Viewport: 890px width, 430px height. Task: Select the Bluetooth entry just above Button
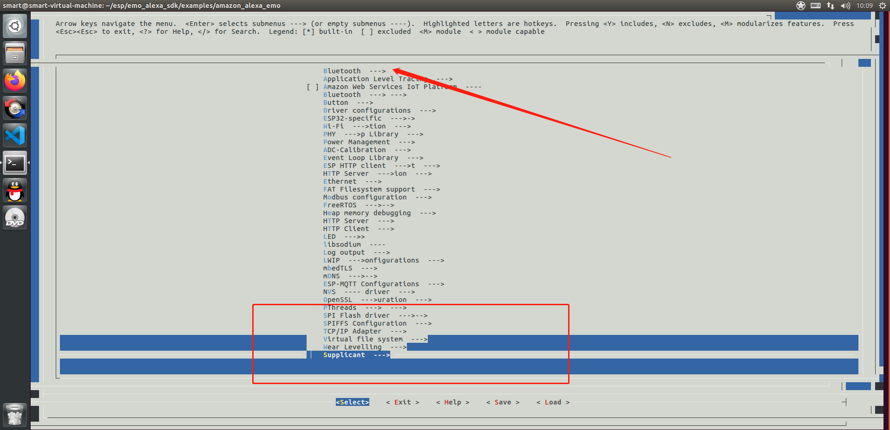(x=365, y=95)
